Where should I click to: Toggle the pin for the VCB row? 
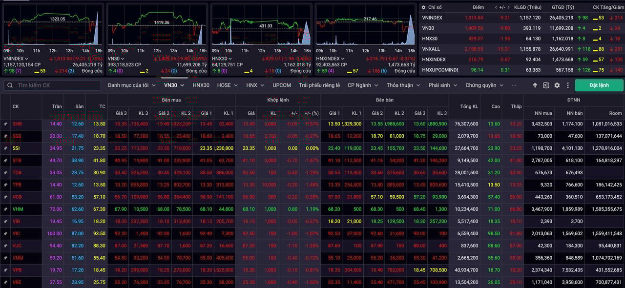[6, 197]
